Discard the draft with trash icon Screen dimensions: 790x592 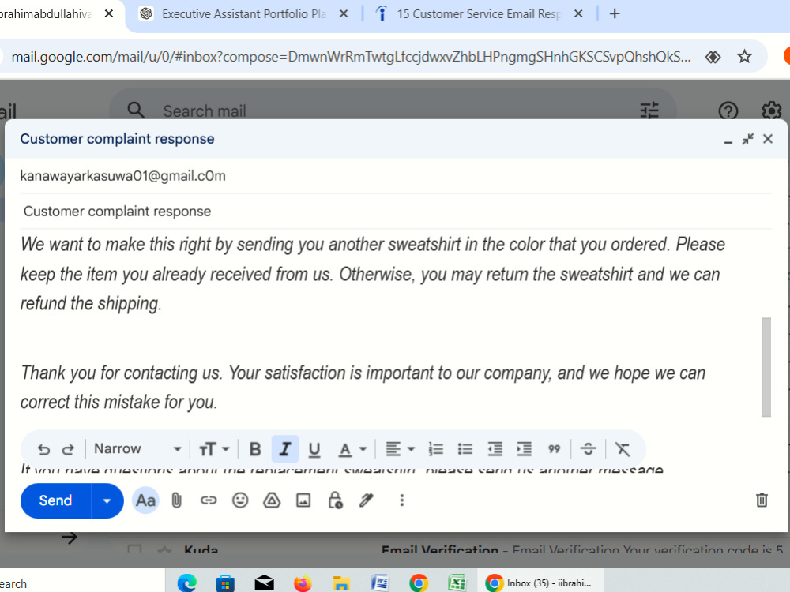point(762,500)
